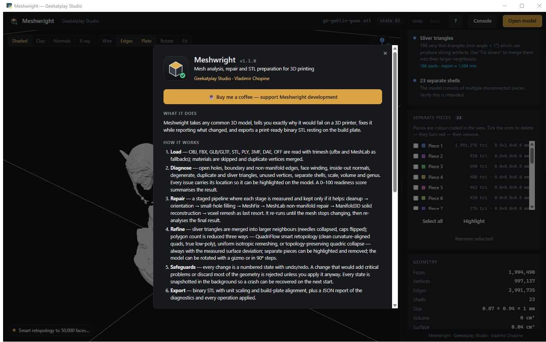Click the 'Geekatplay Studio · Vladimir Chopine' credit in the dialog
This screenshot has height=342, width=546.
pyautogui.click(x=232, y=79)
